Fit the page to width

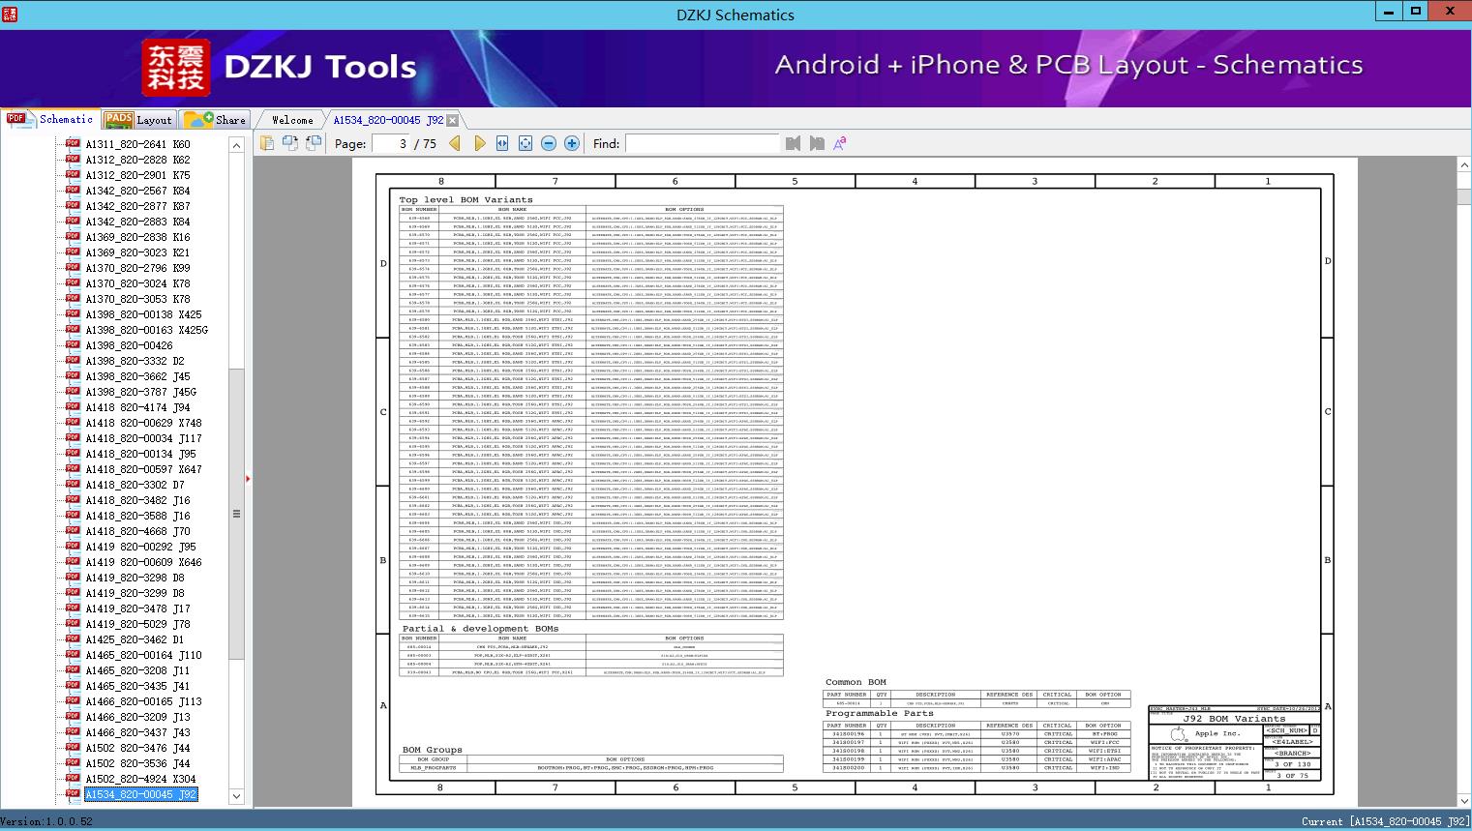pyautogui.click(x=502, y=143)
